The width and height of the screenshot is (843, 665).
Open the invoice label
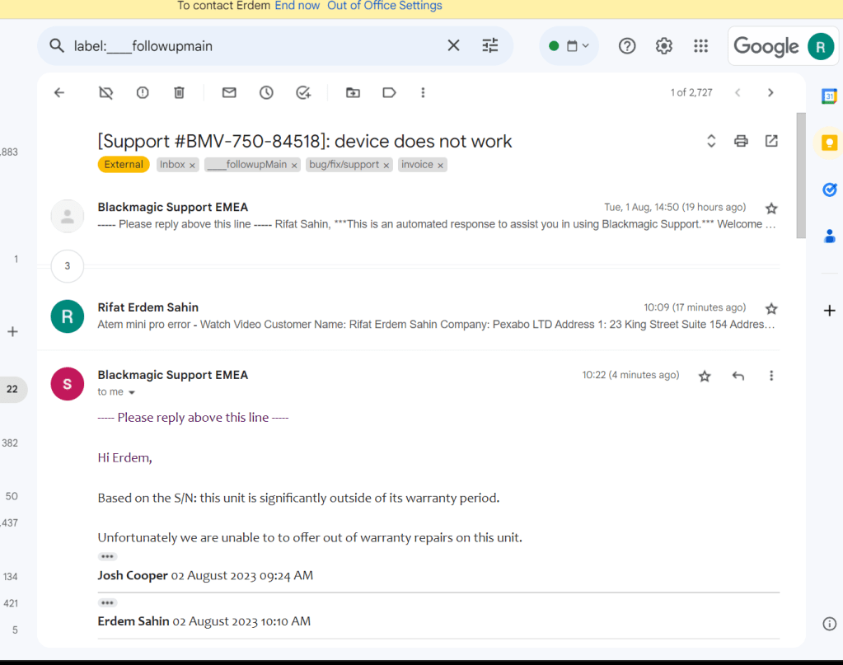pos(417,165)
